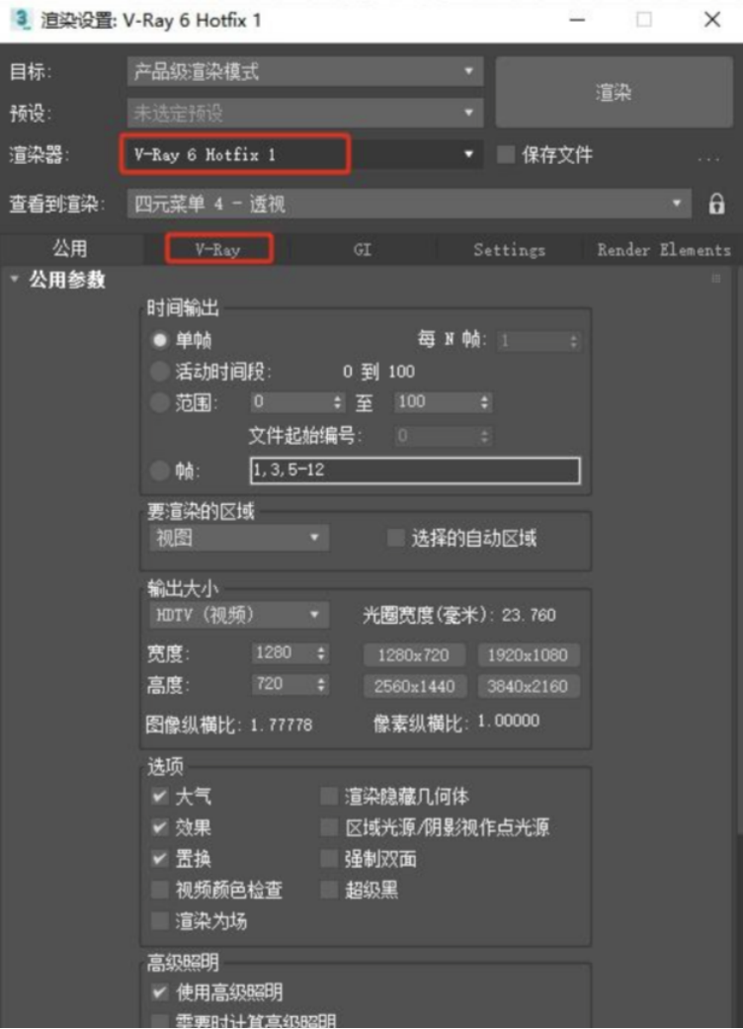The height and width of the screenshot is (1029, 743).
Task: Open save file browse ellipsis button
Action: point(708,157)
